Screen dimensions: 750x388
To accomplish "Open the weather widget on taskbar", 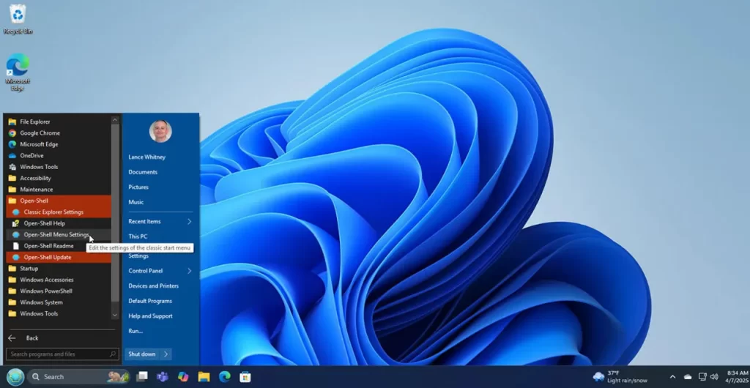I will (x=622, y=377).
